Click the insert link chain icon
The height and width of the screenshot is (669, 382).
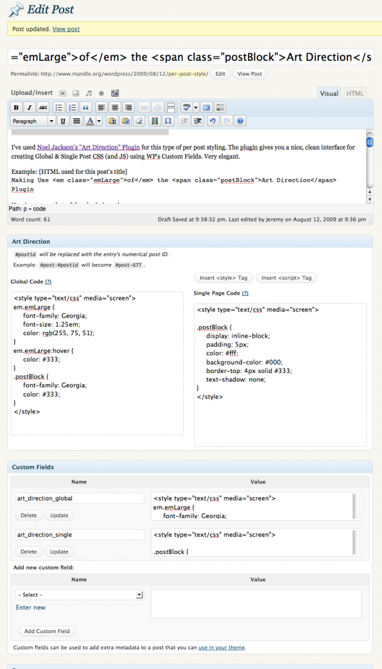[144, 107]
